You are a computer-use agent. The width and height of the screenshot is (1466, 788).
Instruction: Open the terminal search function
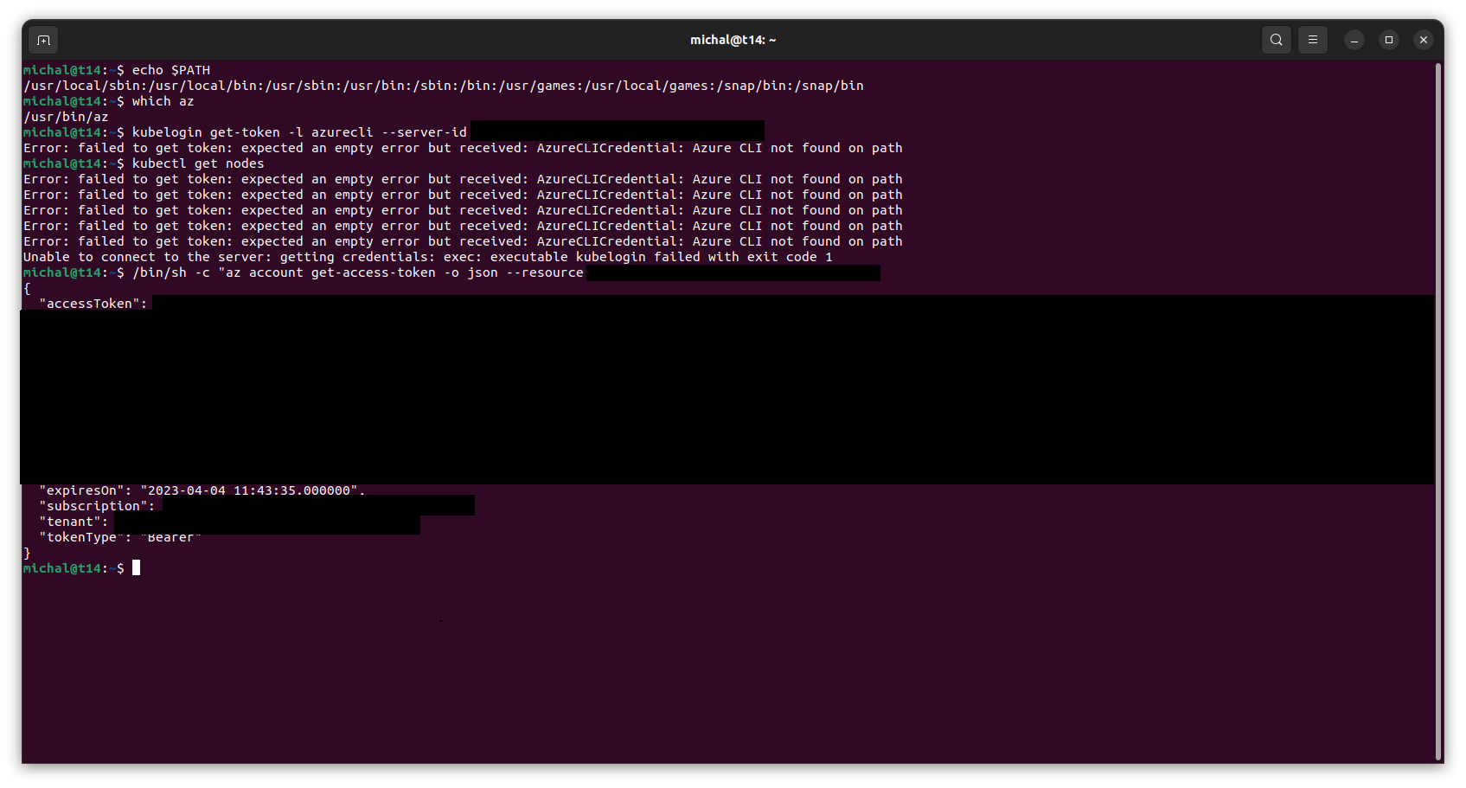pos(1276,40)
